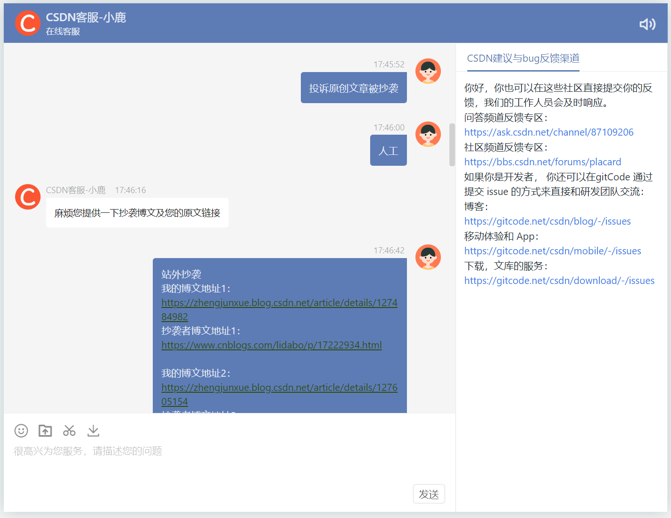Click the 发送 button
Viewport: 671px width, 518px height.
(429, 494)
